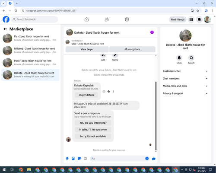Open the Facebook menu grid icon
Screen dimensions: 216x173
[191, 19]
